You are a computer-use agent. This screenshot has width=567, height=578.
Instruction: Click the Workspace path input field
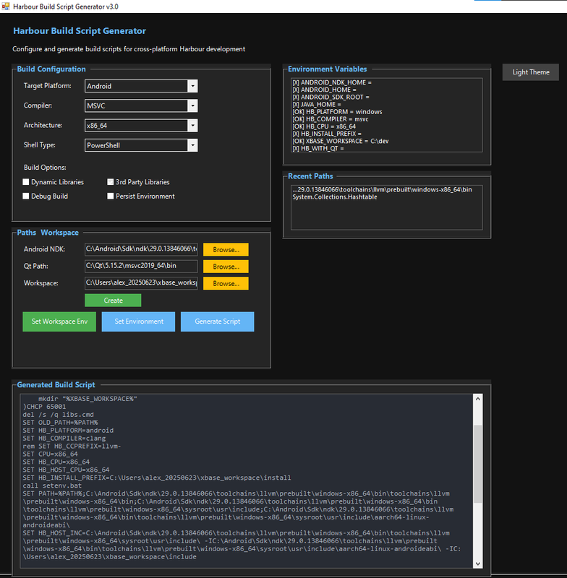141,283
